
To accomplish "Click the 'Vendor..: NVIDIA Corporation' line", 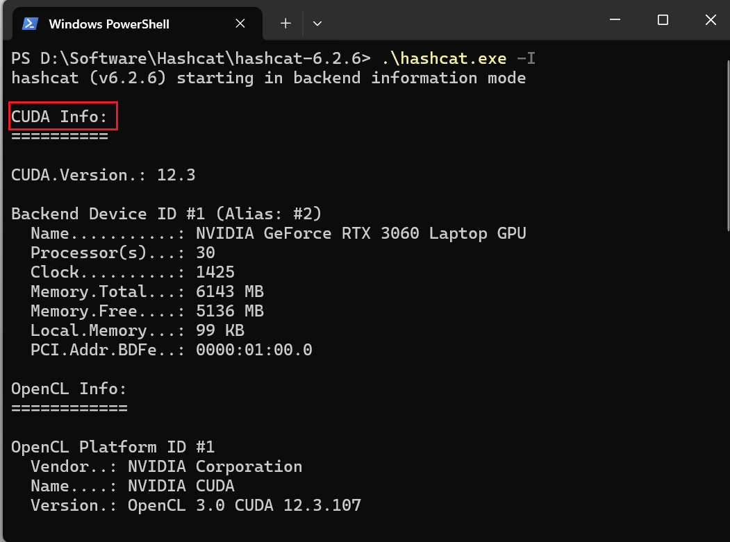I will 166,466.
